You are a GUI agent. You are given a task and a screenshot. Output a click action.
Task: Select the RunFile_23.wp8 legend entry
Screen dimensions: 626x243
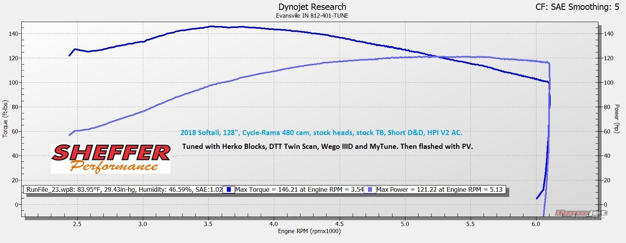pos(124,190)
